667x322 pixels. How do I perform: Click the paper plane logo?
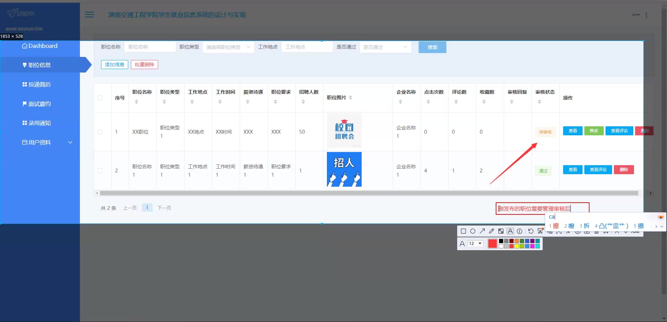tap(12, 13)
